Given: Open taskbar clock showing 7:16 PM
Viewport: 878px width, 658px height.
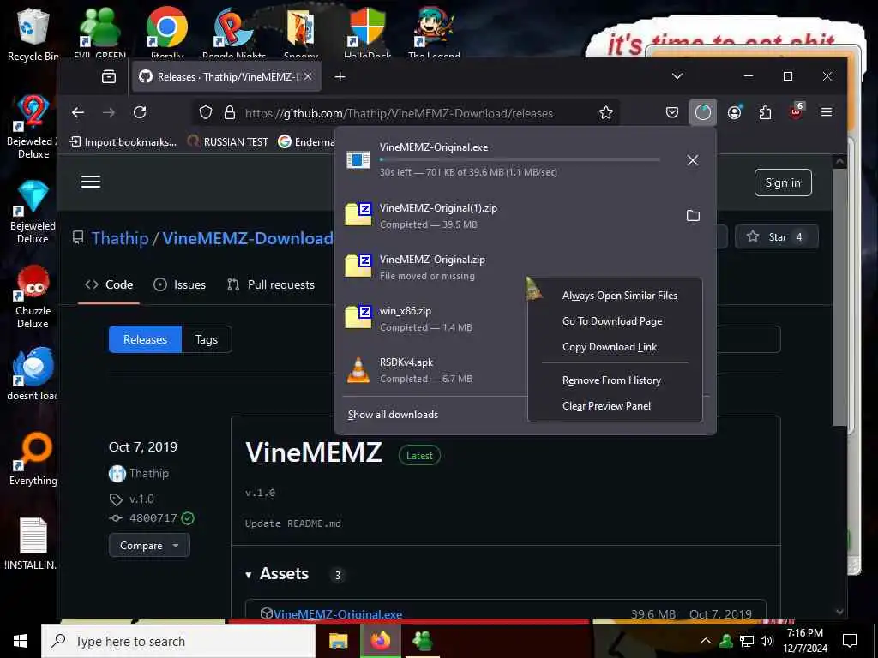Looking at the screenshot, I should click(x=804, y=641).
